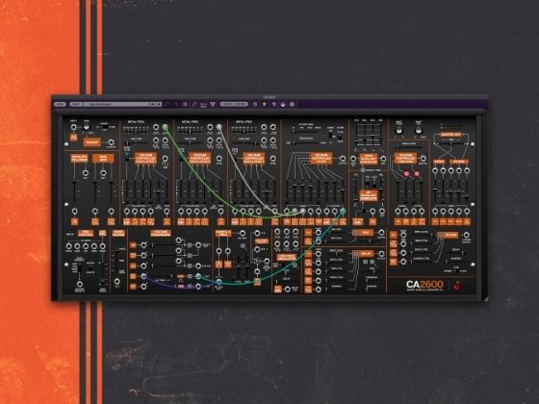The height and width of the screenshot is (404, 539).
Task: Click the VCO1 output jack with green cable
Action: (165, 127)
